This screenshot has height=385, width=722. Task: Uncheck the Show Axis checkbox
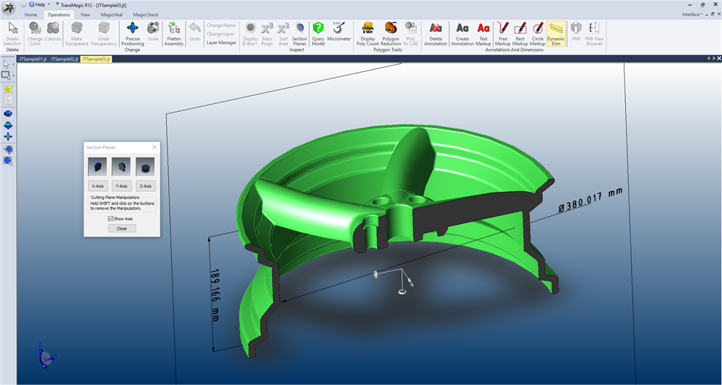click(x=110, y=218)
